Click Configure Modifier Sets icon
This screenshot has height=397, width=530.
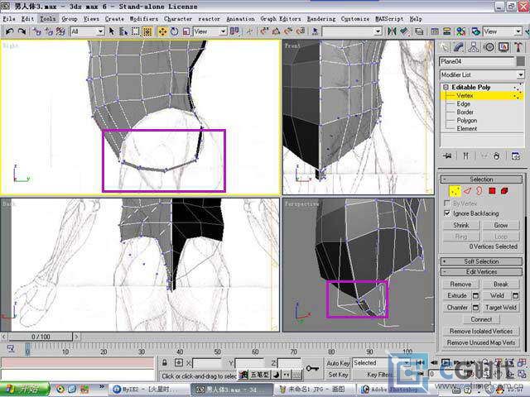(x=516, y=156)
